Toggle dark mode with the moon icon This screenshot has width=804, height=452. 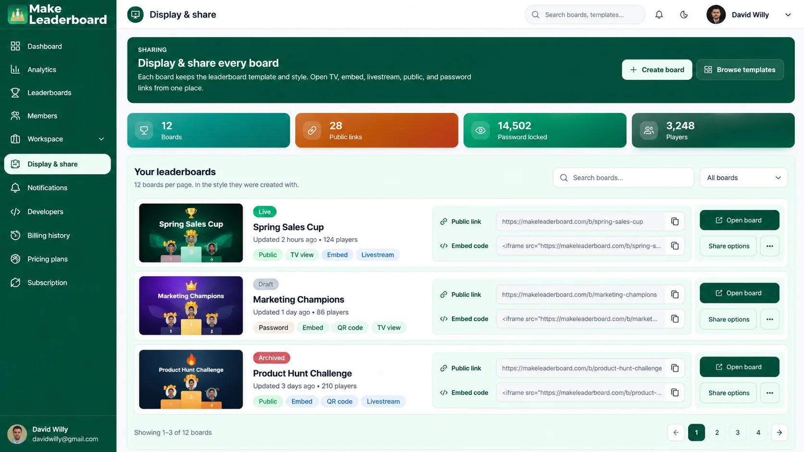[x=684, y=15]
